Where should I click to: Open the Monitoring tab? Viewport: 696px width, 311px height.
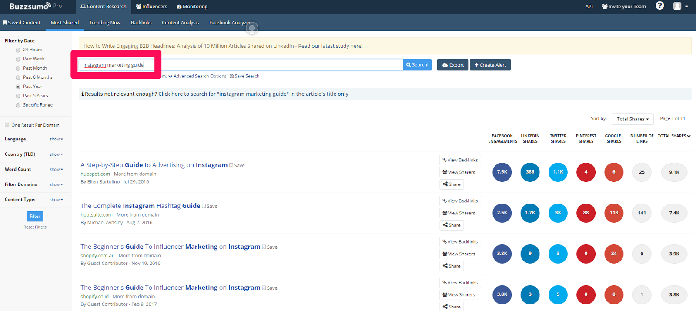tap(192, 7)
